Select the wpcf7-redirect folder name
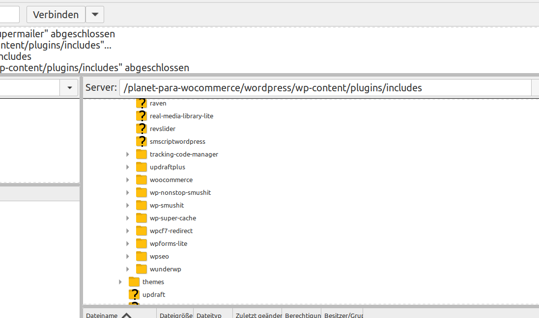This screenshot has height=318, width=539. (x=171, y=231)
